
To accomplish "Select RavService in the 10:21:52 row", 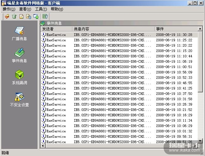I will click(x=56, y=110).
